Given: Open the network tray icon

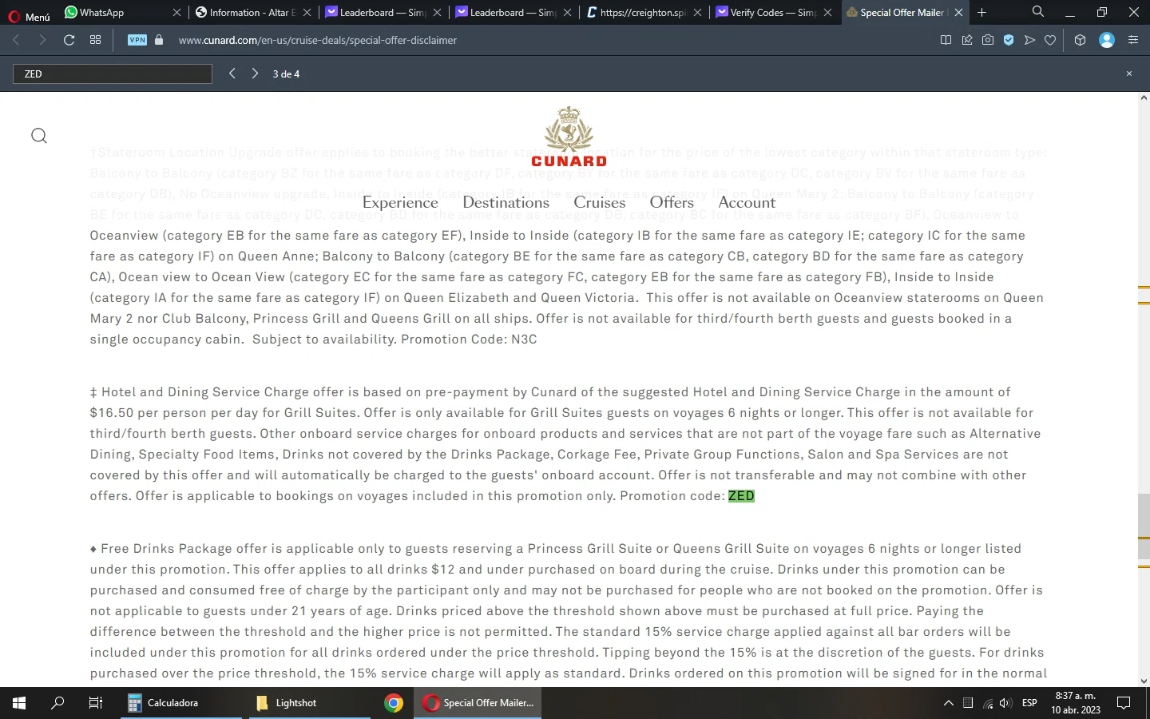Looking at the screenshot, I should click(x=988, y=703).
